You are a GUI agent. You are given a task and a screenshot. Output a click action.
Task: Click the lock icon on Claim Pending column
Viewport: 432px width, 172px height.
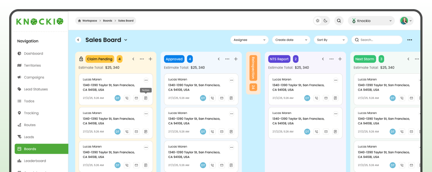click(81, 59)
